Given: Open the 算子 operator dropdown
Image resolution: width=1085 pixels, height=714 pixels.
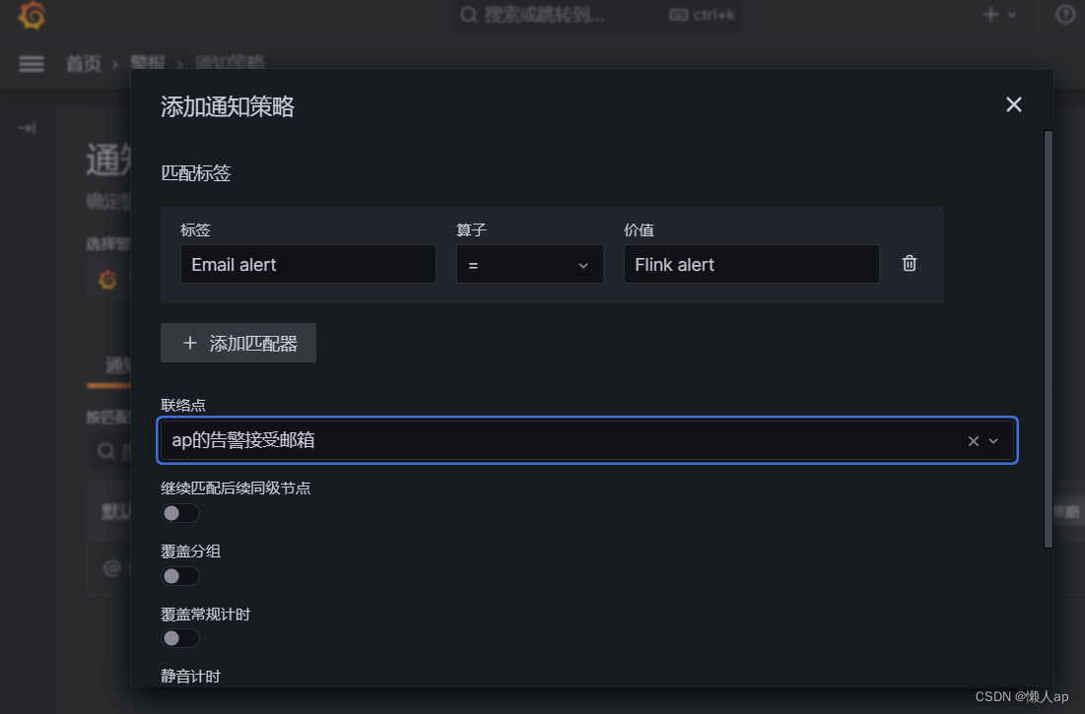Looking at the screenshot, I should (x=529, y=264).
